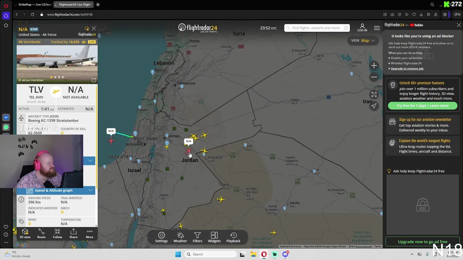Viewport: 463px width, 260px height.
Task: Click Boeing KC-135R Stratotanker aircraft type text
Action: (x=53, y=121)
